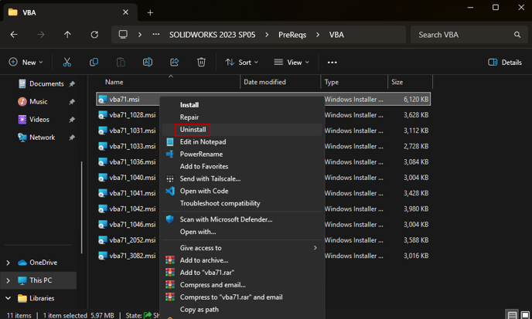This screenshot has width=532, height=319.
Task: Choose Add to "vba71.rar"
Action: [207, 273]
